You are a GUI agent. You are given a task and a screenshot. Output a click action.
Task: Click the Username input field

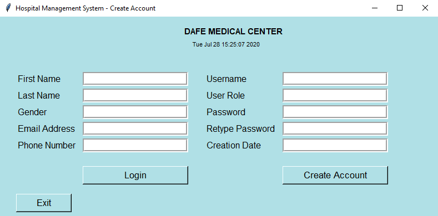coord(335,79)
